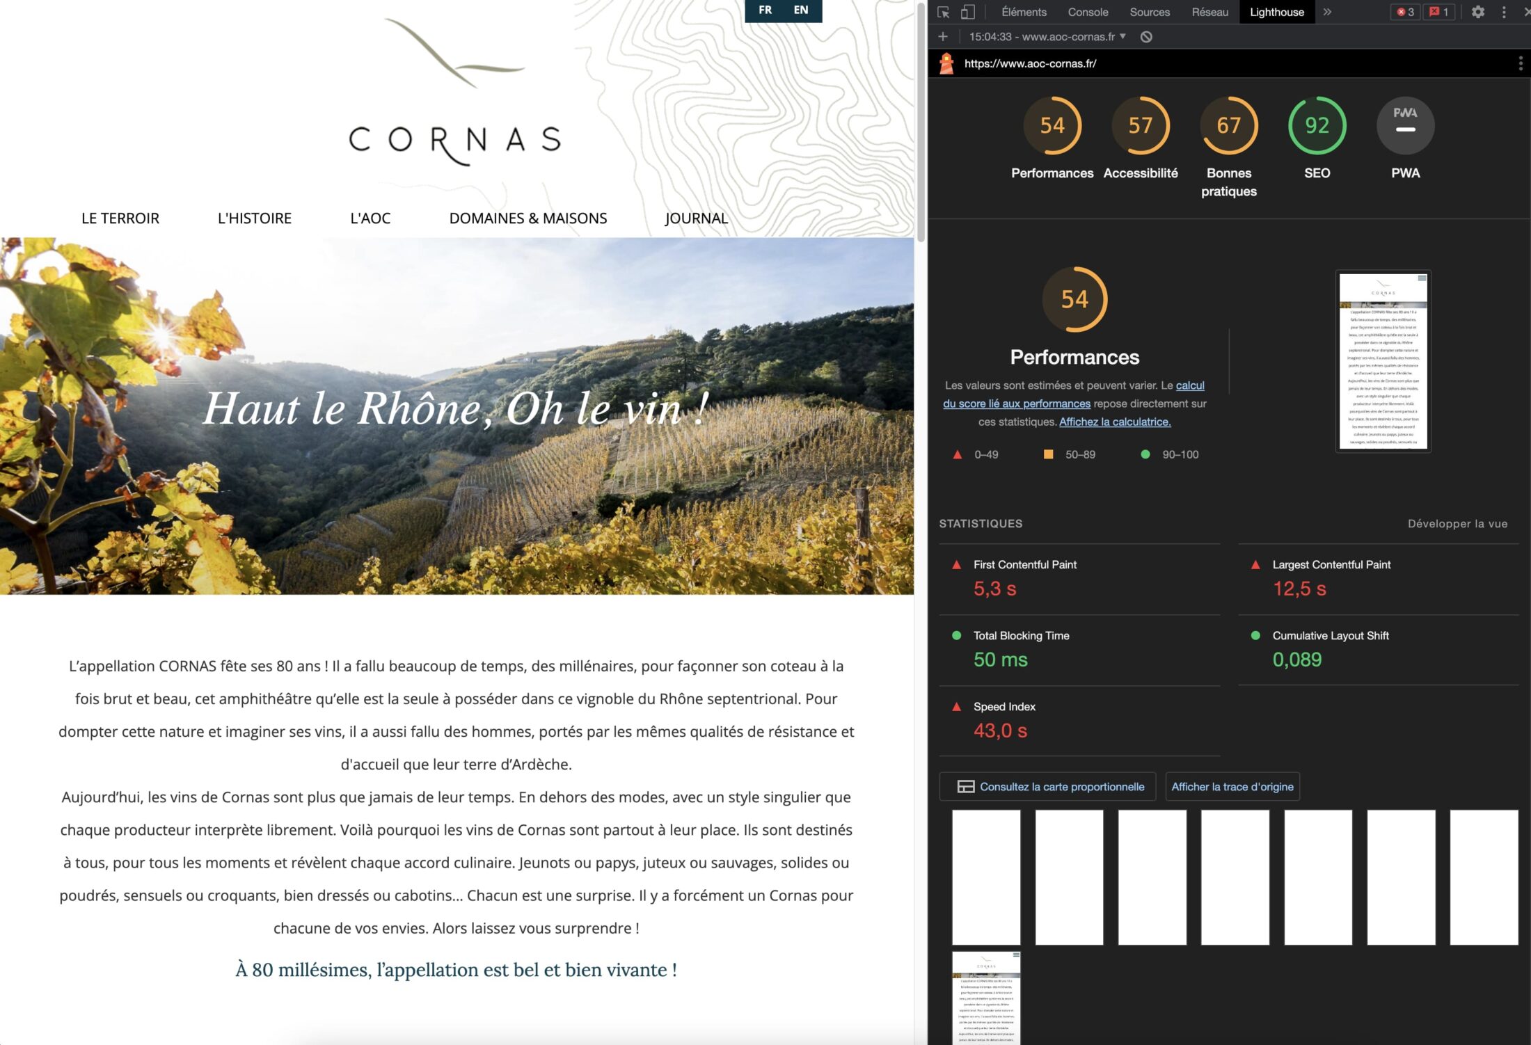Open 'L'AOC' website menu

(370, 218)
